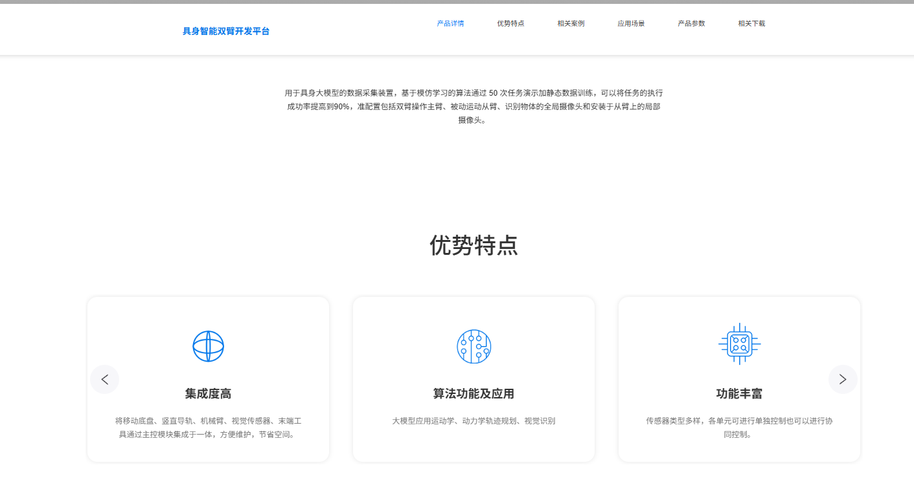Image resolution: width=914 pixels, height=489 pixels.
Task: Click the 具身智能双臂开发平台 page title
Action: [x=225, y=31]
